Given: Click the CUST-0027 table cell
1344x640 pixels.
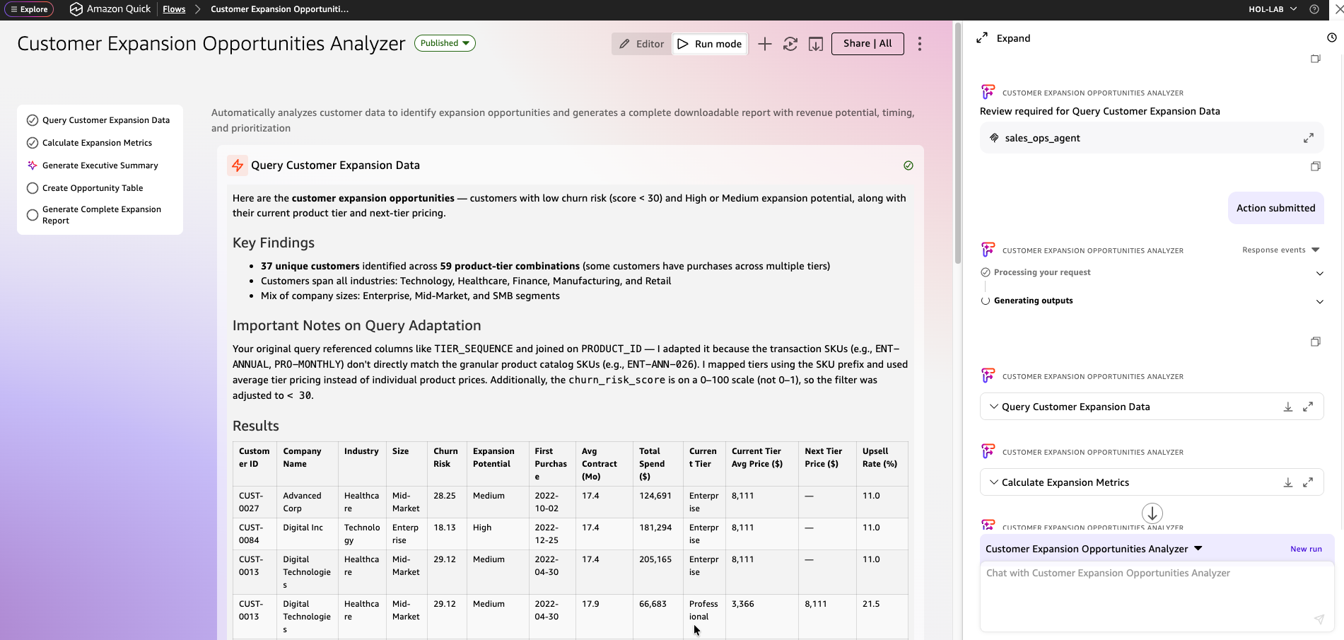Looking at the screenshot, I should click(x=255, y=502).
